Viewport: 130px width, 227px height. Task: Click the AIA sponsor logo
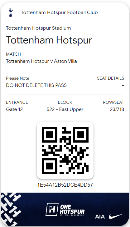pyautogui.click(x=100, y=217)
